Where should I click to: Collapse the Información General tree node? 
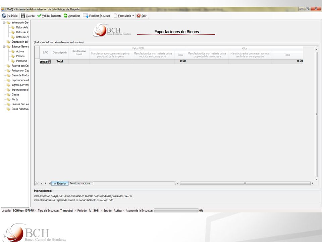4,23
